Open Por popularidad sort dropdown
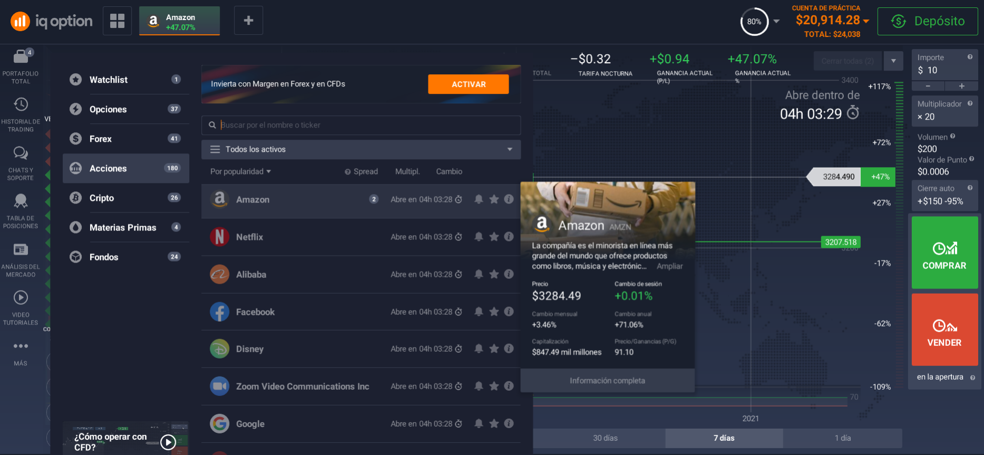 click(240, 171)
